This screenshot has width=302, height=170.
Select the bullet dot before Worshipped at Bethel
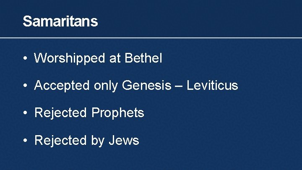pyautogui.click(x=25, y=58)
